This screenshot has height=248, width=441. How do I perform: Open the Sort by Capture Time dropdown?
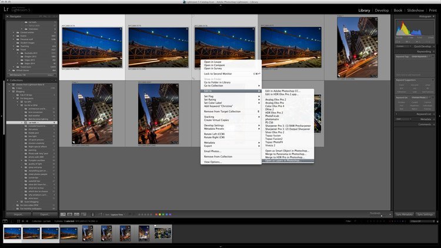(x=117, y=215)
